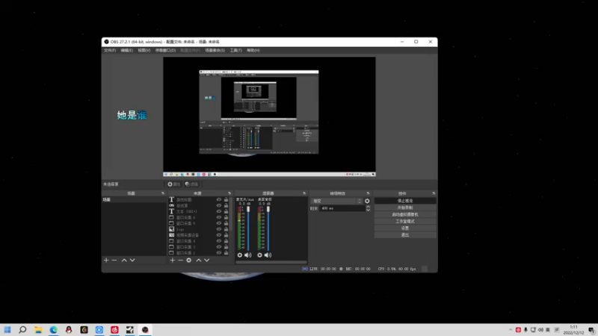Viewport: 598px width, 336px height.
Task: Mute the desktop audio speaker icon
Action: (x=268, y=255)
